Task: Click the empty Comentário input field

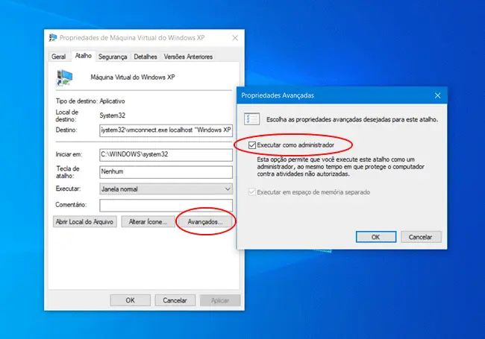Action: 166,204
